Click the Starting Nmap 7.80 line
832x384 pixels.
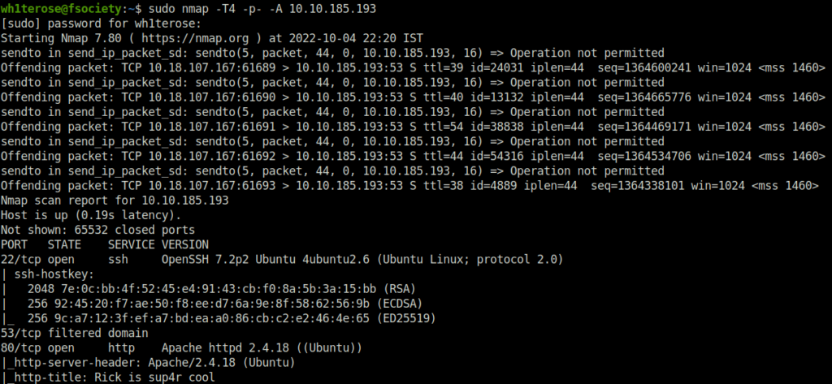[x=212, y=38]
